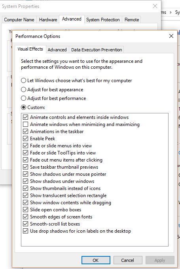Close the Performance Options dialog
Image resolution: width=180 pixels, height=269 pixels.
click(x=171, y=36)
